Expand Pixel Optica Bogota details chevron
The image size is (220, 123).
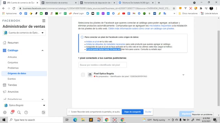click(x=183, y=75)
